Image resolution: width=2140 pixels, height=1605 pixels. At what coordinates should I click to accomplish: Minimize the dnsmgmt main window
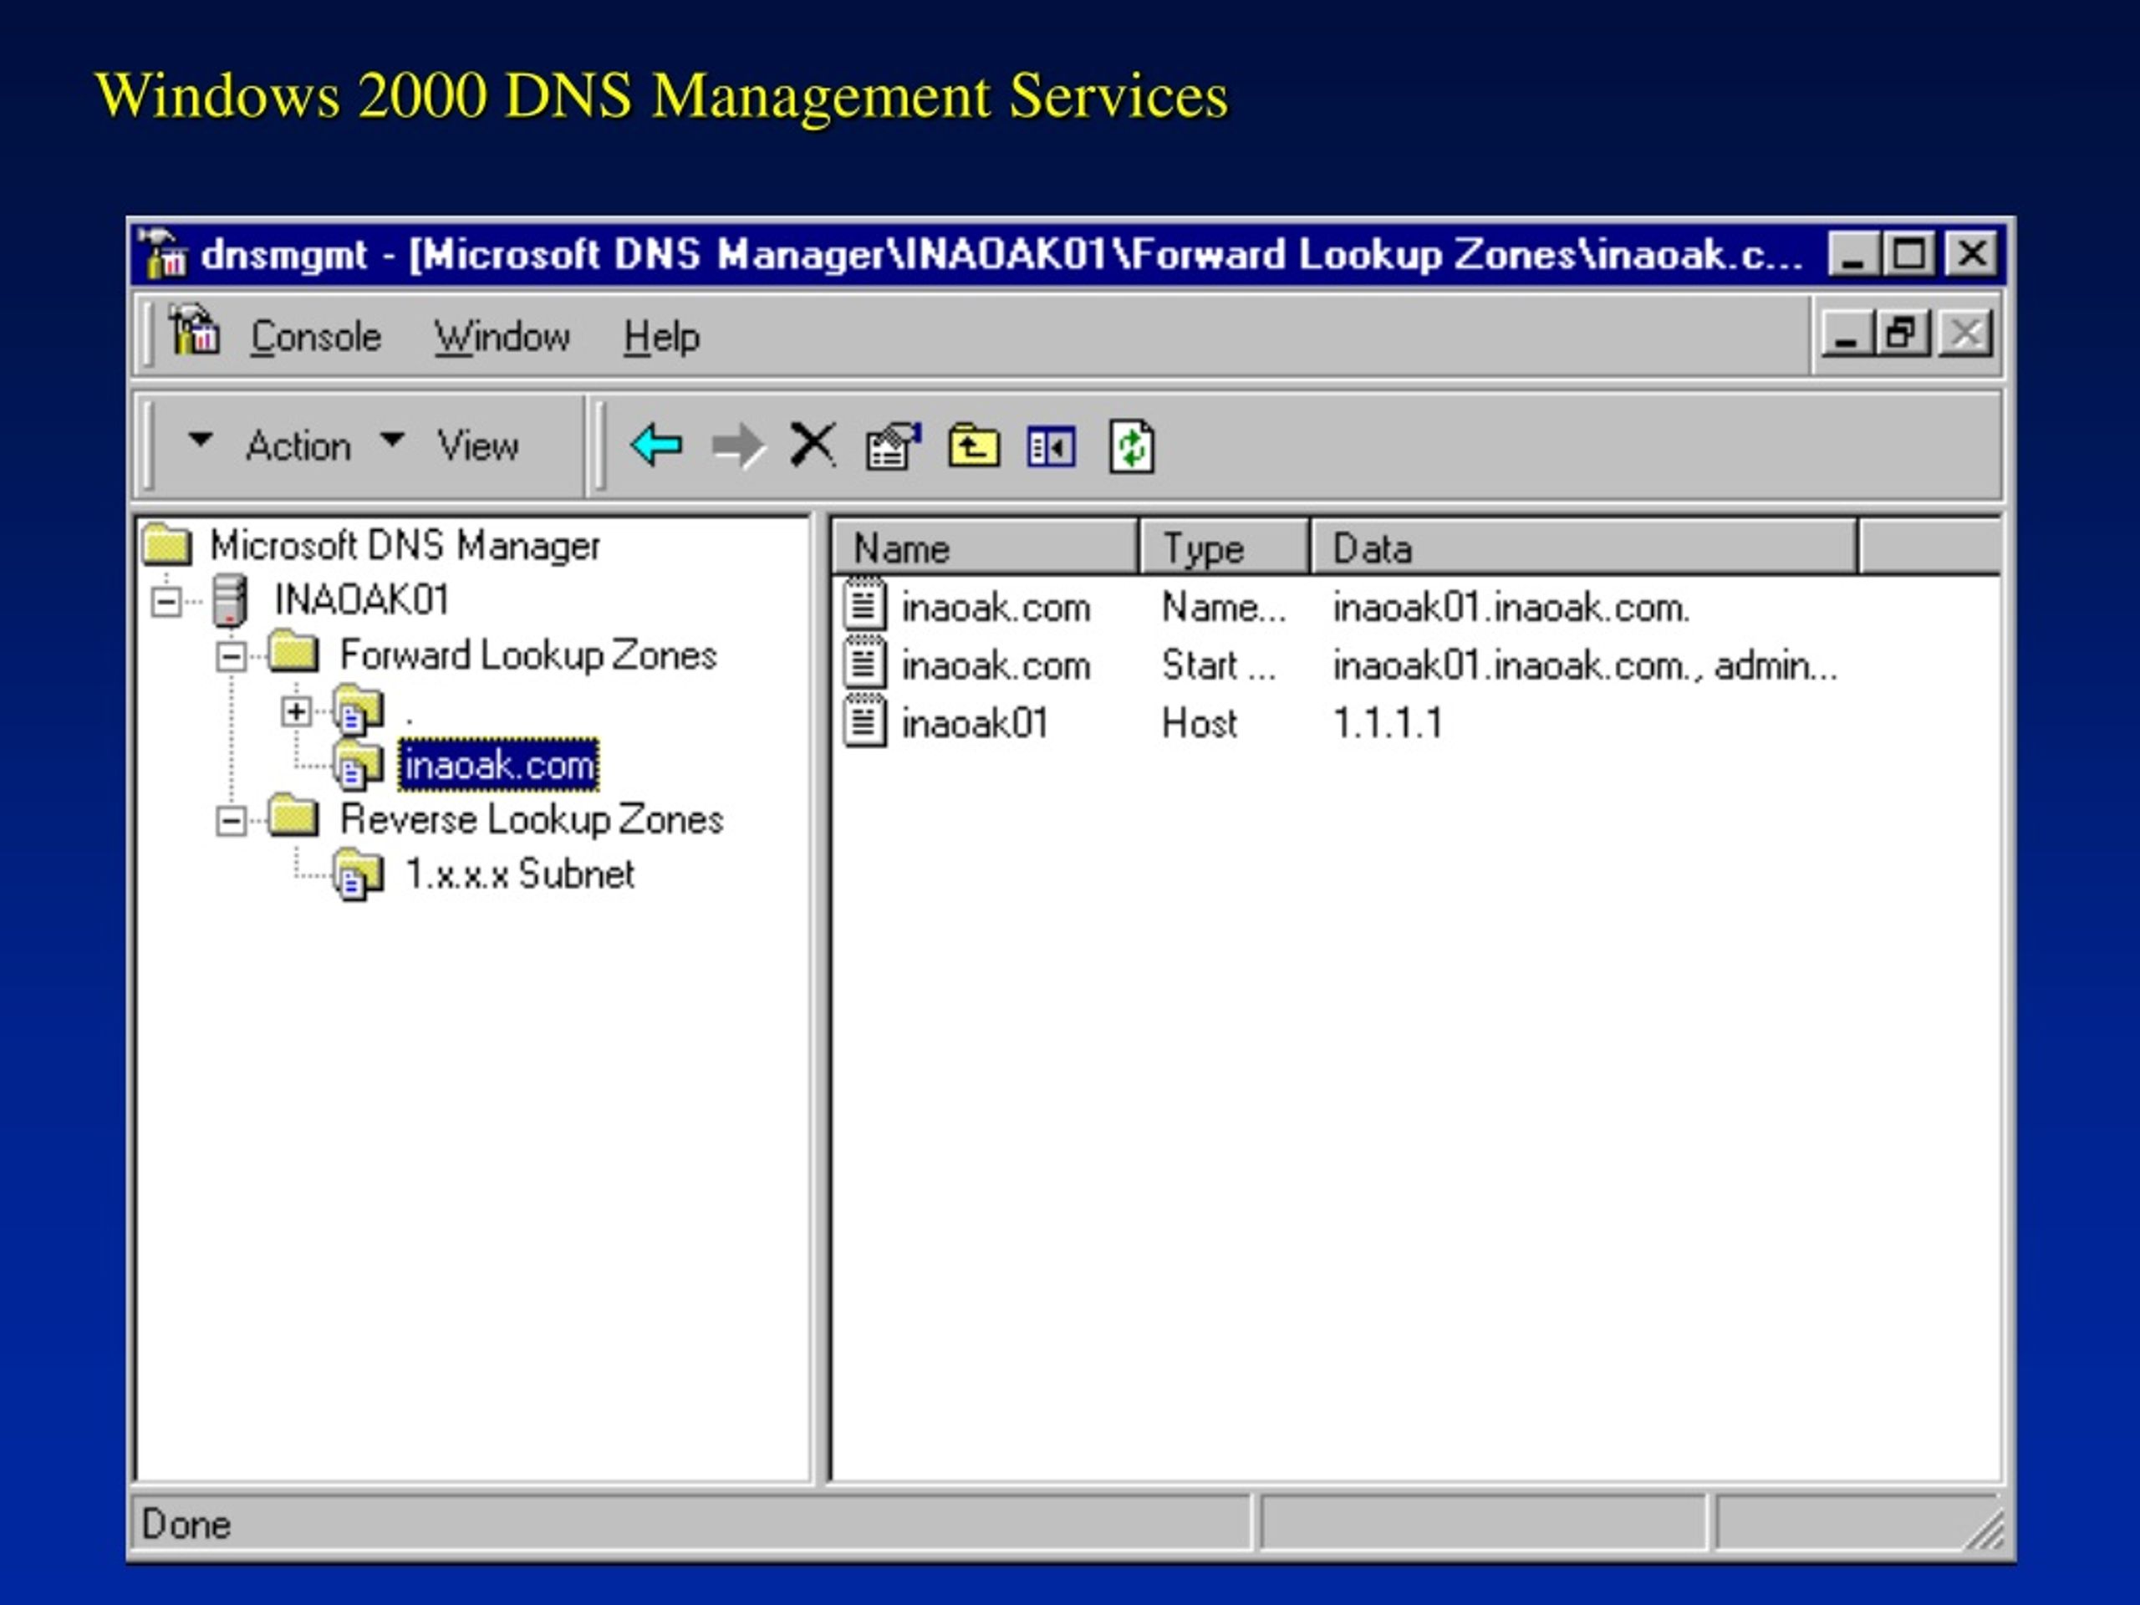click(1853, 254)
